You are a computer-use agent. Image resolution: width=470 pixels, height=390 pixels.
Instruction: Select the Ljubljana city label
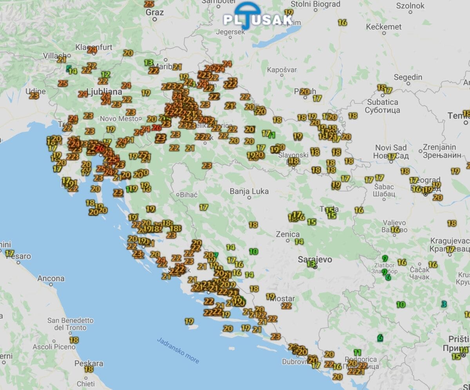(x=105, y=92)
